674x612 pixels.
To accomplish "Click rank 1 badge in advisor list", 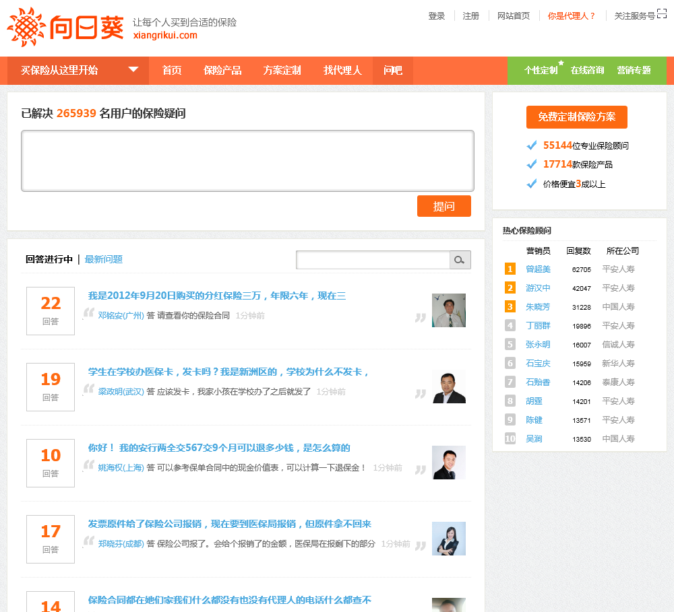I will click(510, 269).
